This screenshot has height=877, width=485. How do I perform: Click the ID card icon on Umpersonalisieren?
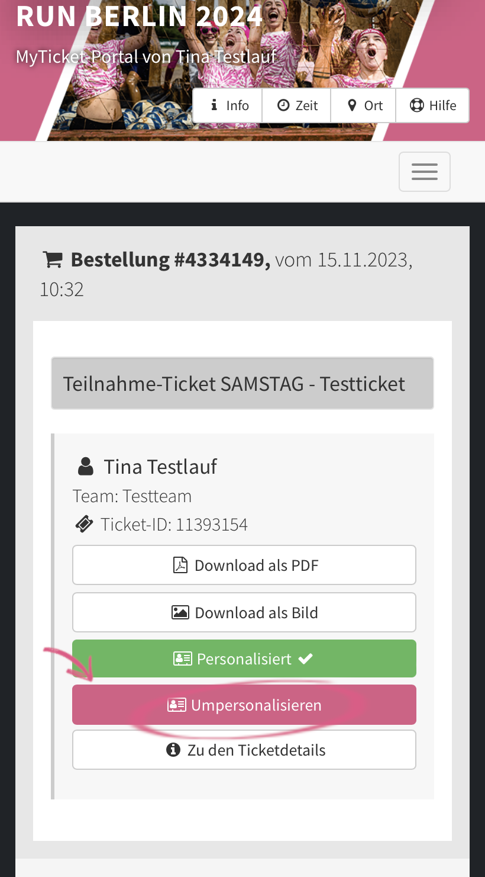[x=176, y=705]
